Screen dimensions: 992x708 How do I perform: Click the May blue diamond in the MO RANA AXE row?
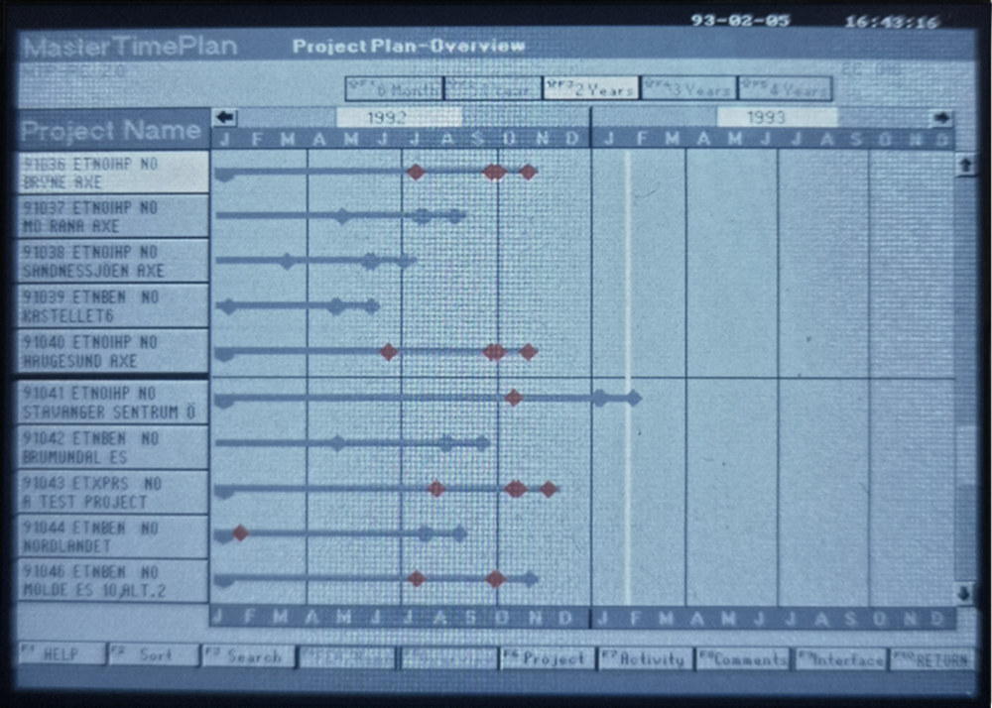click(342, 216)
